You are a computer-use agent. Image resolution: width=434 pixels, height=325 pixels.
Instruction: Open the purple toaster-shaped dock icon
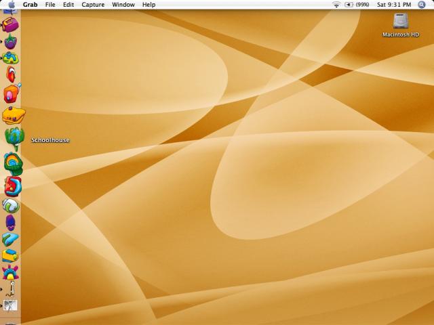click(11, 24)
